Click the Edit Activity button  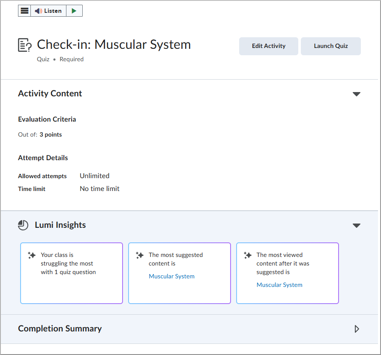pos(269,46)
